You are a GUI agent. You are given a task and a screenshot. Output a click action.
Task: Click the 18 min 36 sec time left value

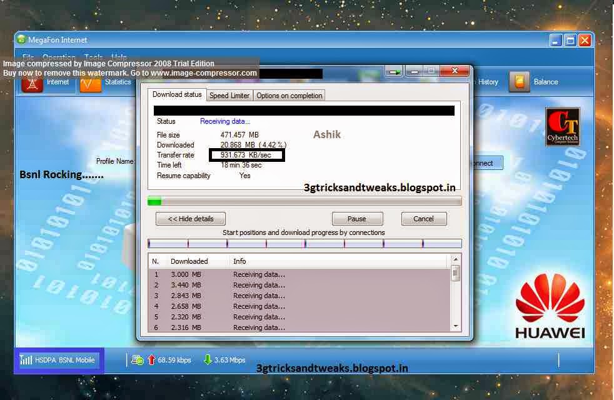pyautogui.click(x=241, y=165)
